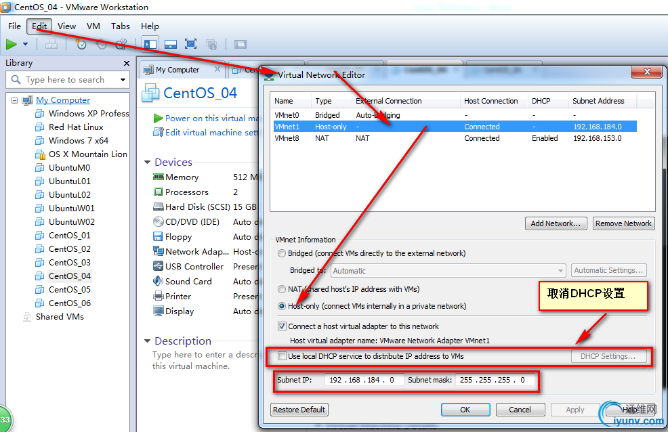
Task: Click the Hard Disk (SCSI) device icon
Action: click(159, 207)
